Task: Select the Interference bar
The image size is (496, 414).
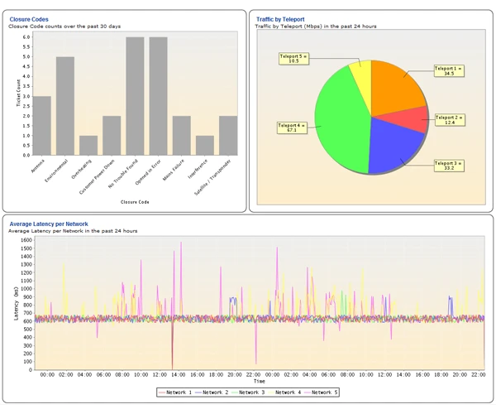Action: (205, 146)
